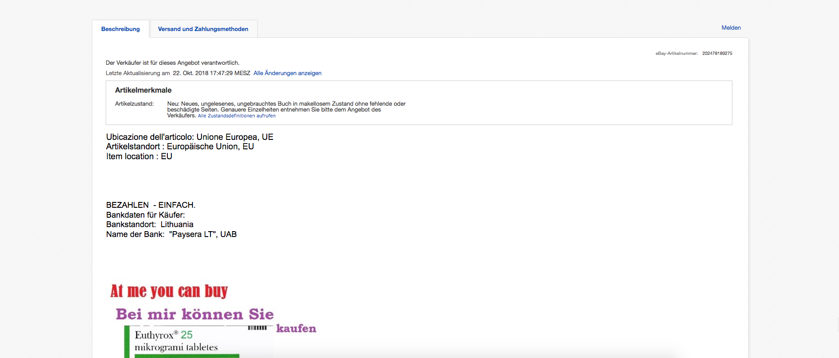Click the red 'At me you can buy' graphic

point(169,291)
